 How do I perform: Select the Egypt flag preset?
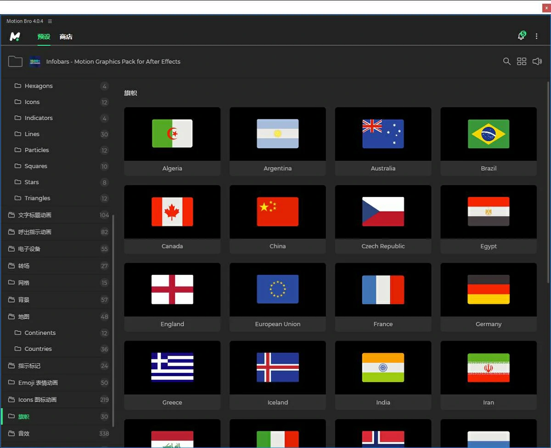point(489,219)
